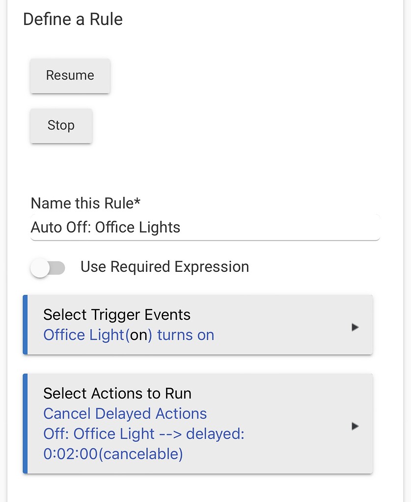Expand the Select Actions to Run arrow

pos(356,426)
